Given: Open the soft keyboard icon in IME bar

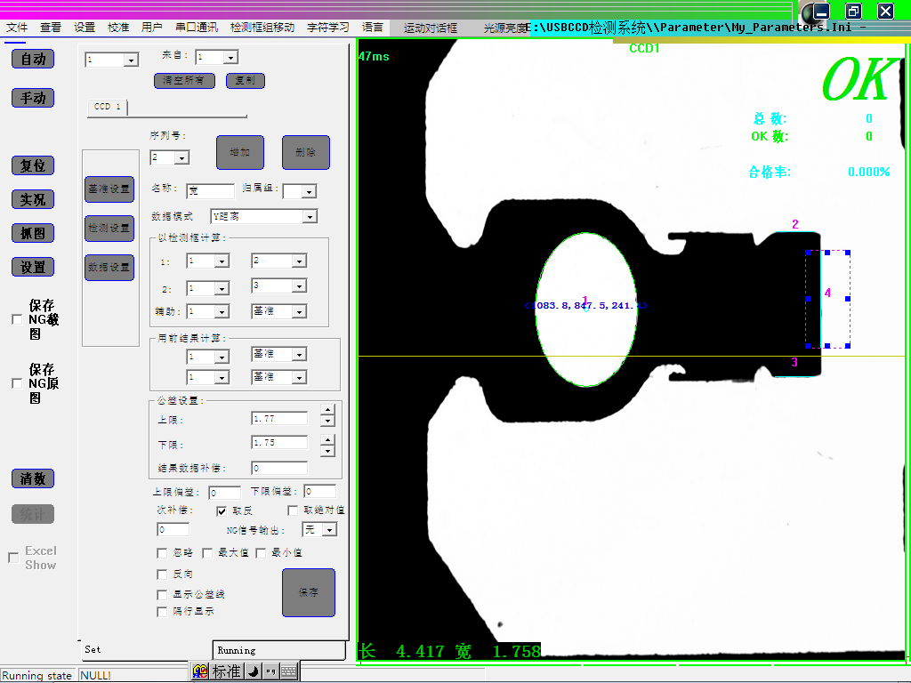Looking at the screenshot, I should 288,672.
